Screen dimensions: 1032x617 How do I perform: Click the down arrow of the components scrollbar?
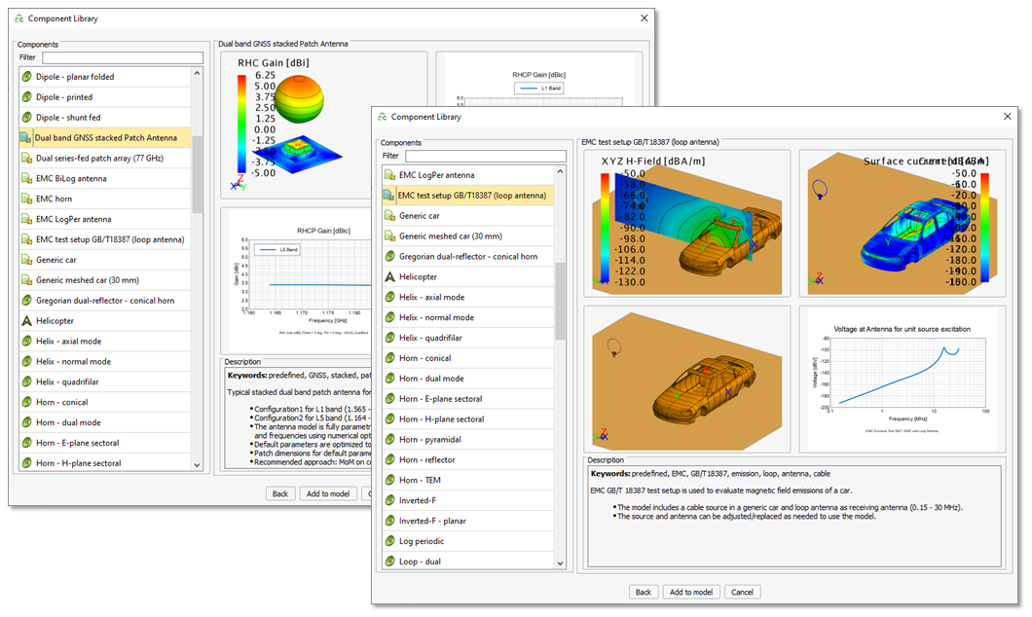pos(561,562)
